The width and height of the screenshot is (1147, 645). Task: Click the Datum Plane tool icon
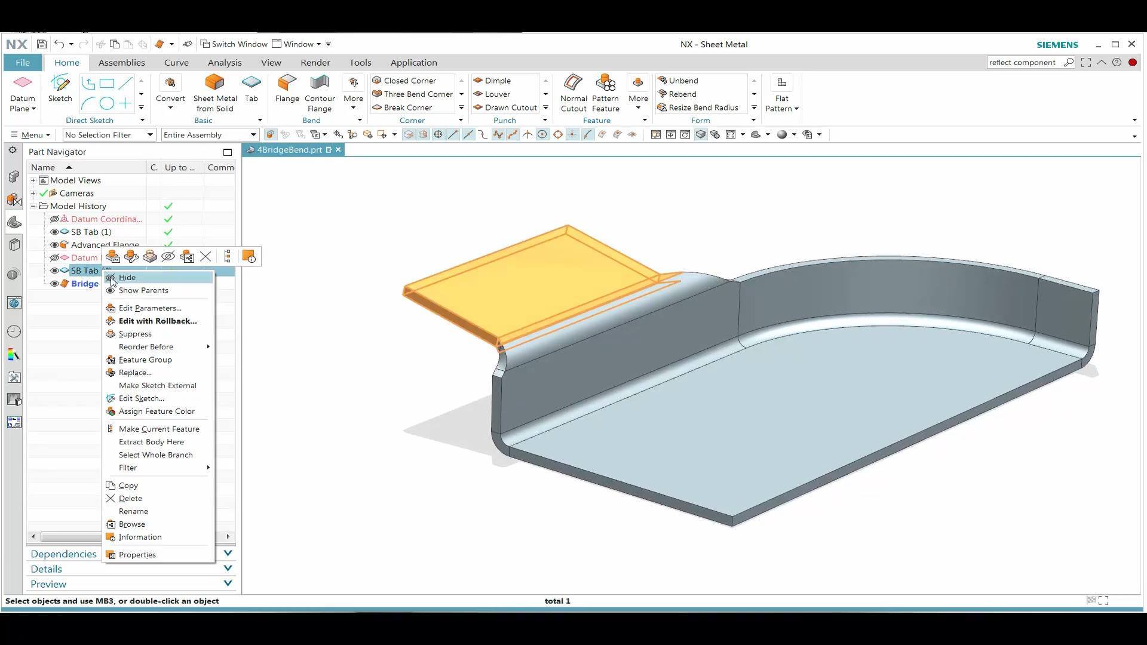(23, 83)
